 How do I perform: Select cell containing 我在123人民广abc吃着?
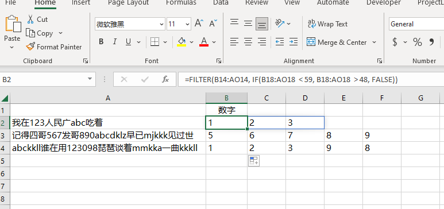pyautogui.click(x=107, y=123)
